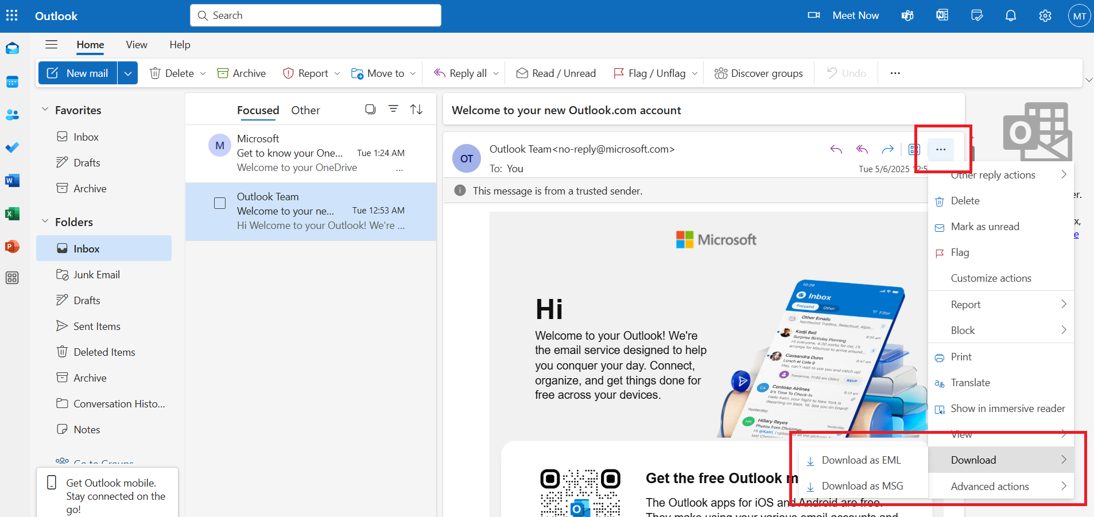
Task: Click Discover groups button
Action: [x=758, y=73]
